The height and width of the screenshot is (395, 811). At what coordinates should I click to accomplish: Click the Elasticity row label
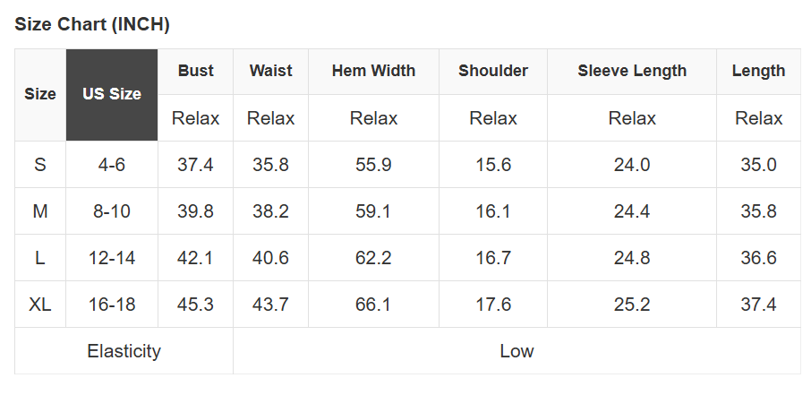(x=124, y=351)
